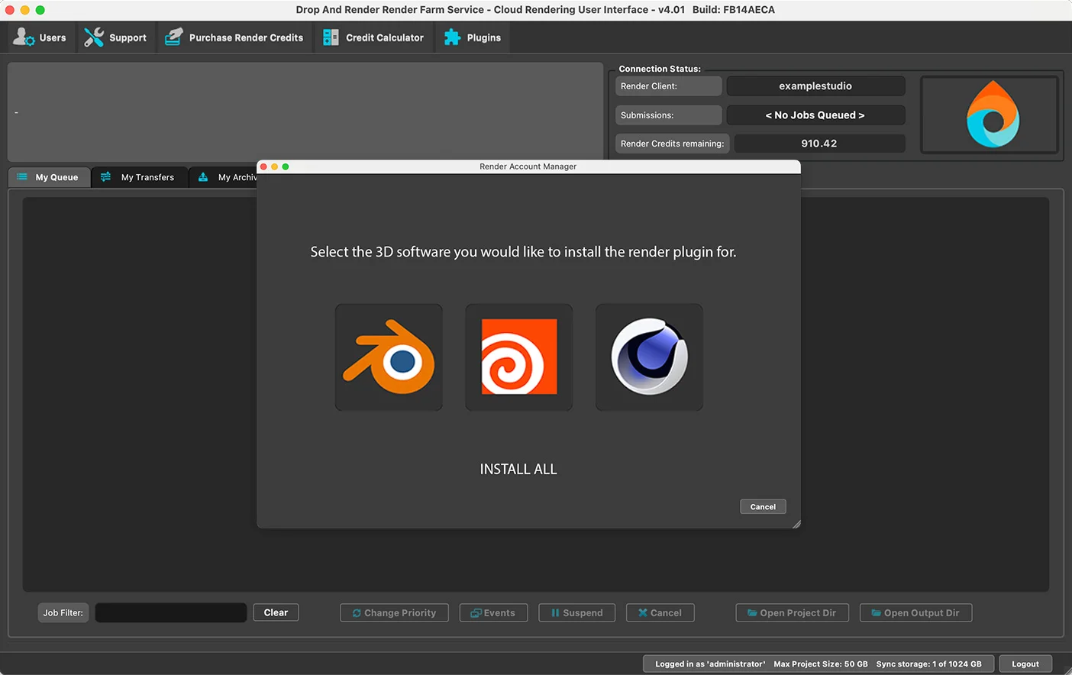Click the Drop And Render flame logo
1072x675 pixels.
(x=991, y=115)
